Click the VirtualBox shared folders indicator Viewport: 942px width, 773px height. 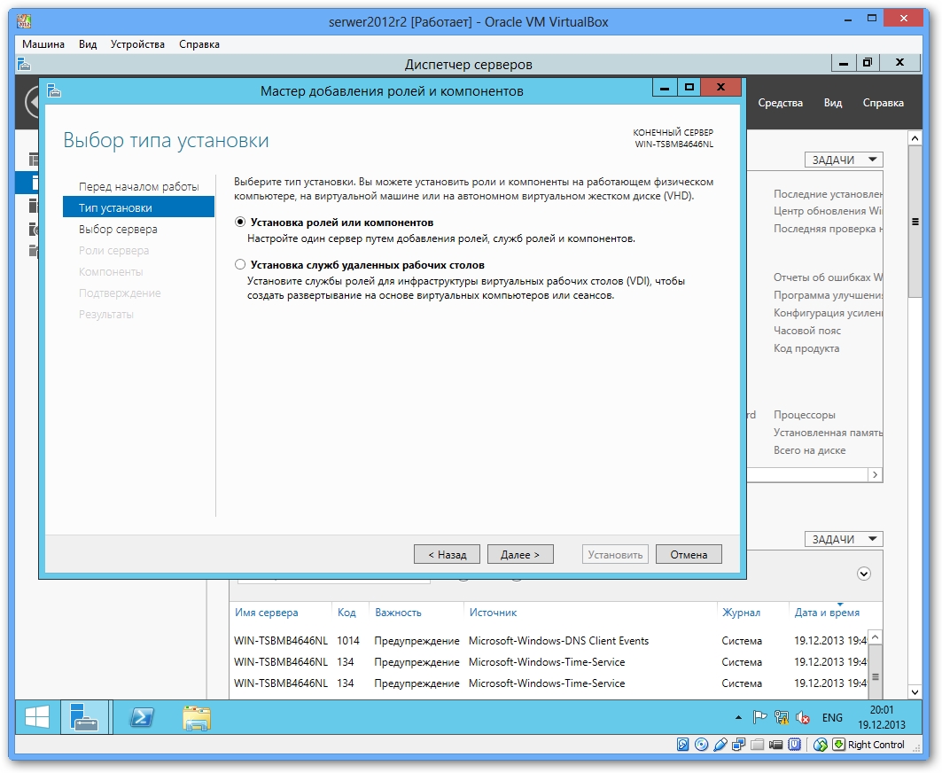[x=758, y=745]
